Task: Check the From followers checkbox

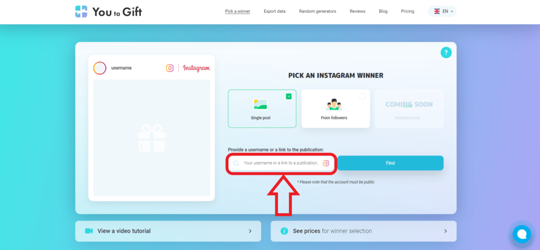Action: pyautogui.click(x=362, y=97)
